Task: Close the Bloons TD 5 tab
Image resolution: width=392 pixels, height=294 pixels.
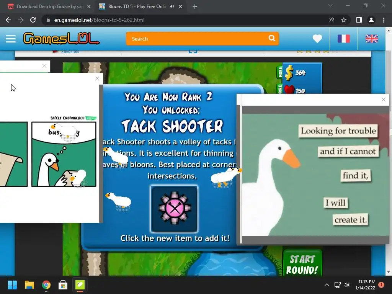Action: pos(180,7)
